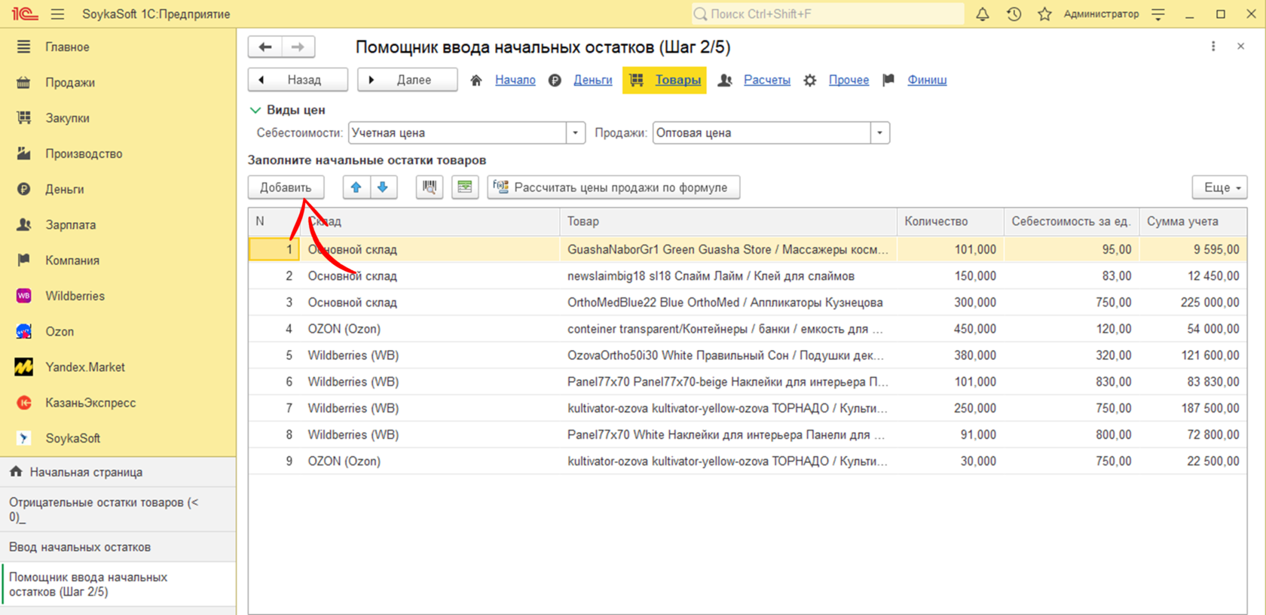This screenshot has width=1266, height=615.
Task: Open the Еще dropdown menu
Action: tap(1219, 187)
